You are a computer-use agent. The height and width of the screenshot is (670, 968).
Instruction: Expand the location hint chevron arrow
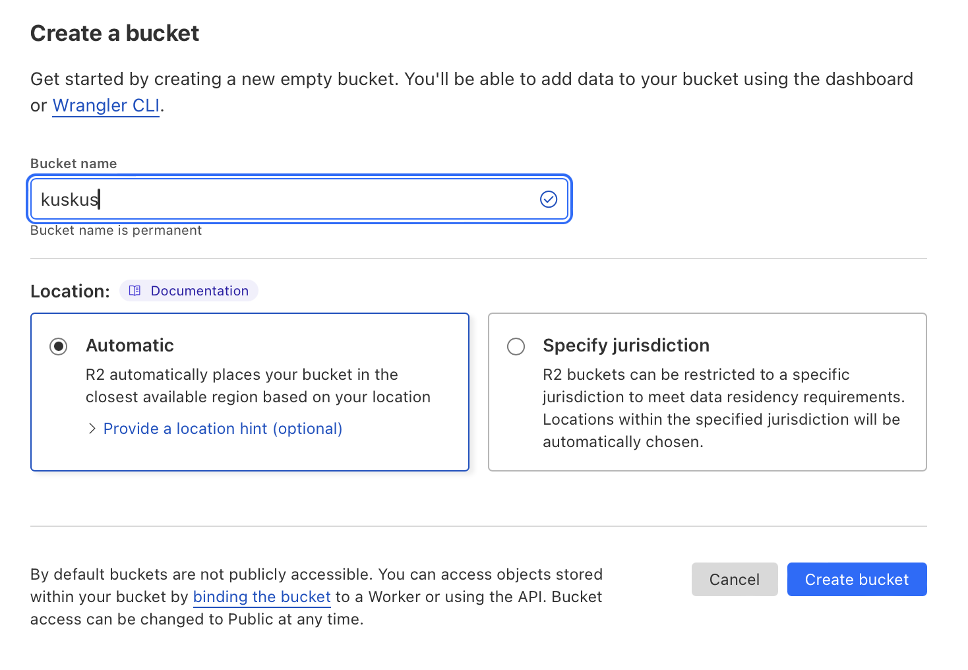[92, 429]
